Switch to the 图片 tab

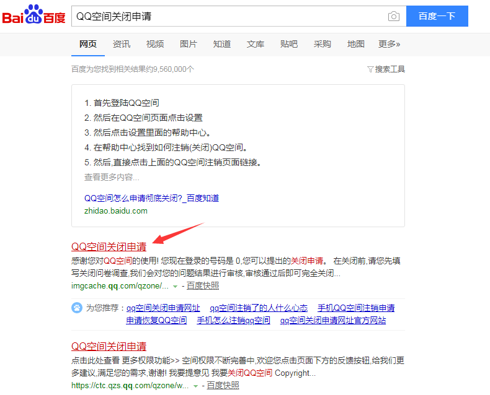[x=188, y=44]
